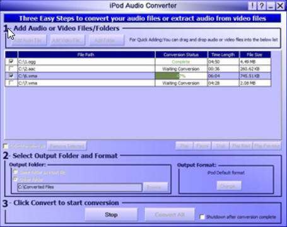Enable Shutdown after conversion complete
Viewport: 287px width, 227px height.
202,217
